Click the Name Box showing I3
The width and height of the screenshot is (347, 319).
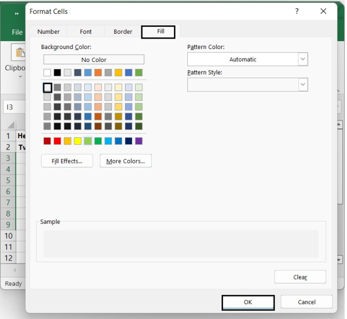point(14,107)
